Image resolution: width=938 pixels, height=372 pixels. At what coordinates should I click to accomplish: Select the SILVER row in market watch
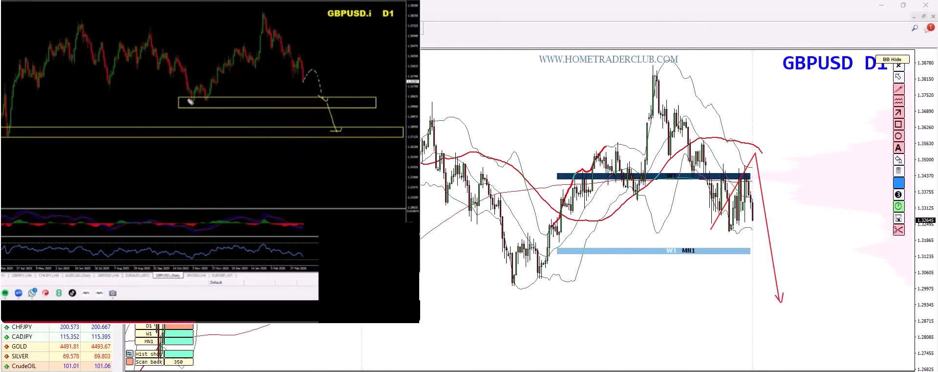tap(57, 356)
